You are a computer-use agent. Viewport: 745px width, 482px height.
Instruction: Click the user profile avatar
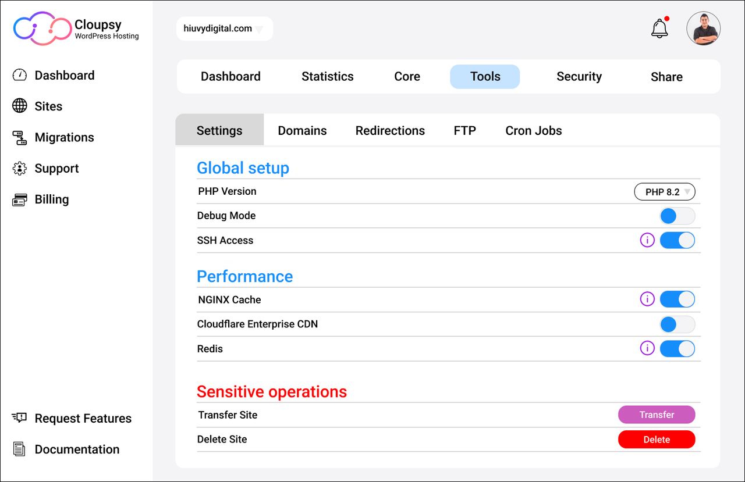[704, 28]
